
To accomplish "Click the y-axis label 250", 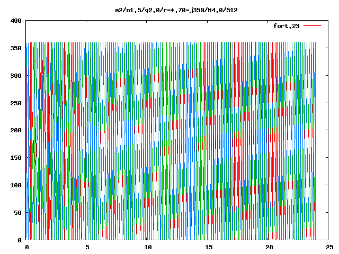I will pyautogui.click(x=16, y=103).
